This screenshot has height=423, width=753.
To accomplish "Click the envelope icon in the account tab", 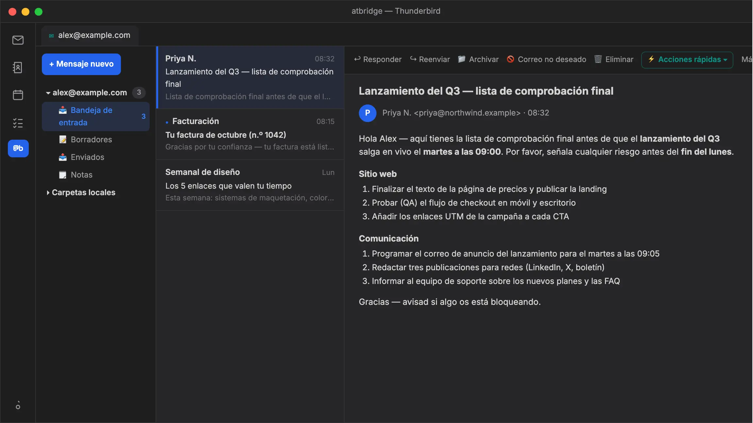I will point(51,36).
